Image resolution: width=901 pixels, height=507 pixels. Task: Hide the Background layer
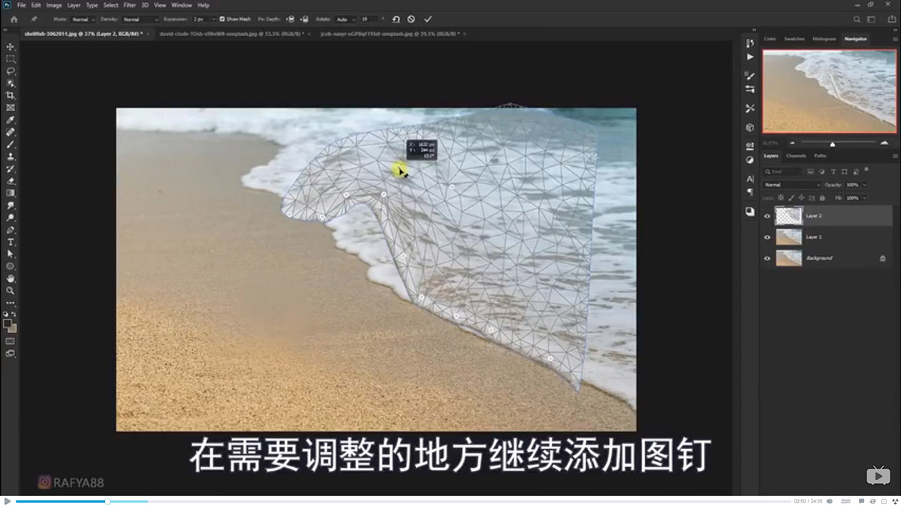(x=767, y=258)
